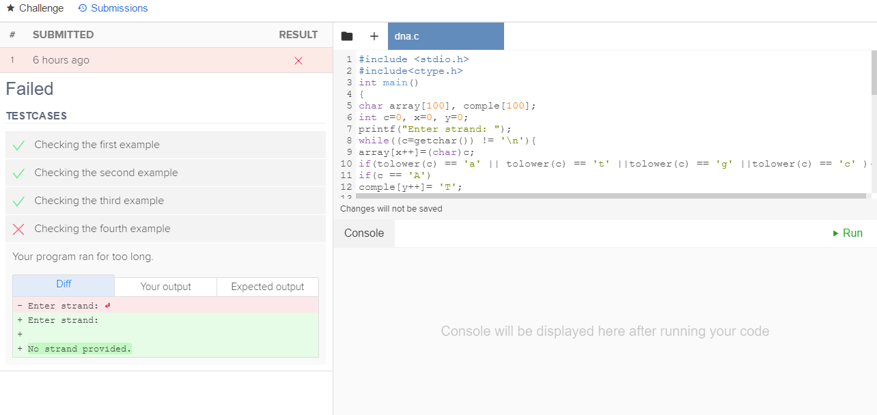Expand the third example testcase
Screen dimensions: 877x415
[x=99, y=201]
